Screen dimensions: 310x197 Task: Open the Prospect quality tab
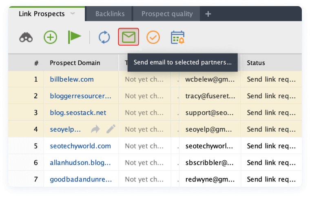pos(167,14)
